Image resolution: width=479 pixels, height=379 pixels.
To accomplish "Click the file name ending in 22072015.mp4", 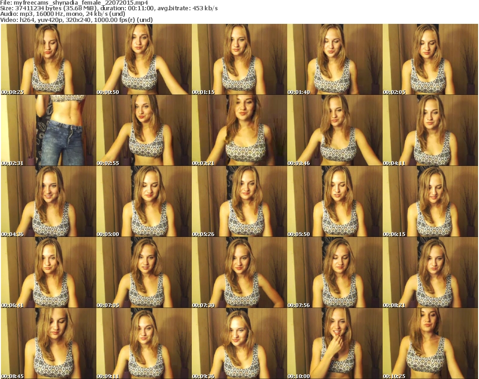I will pos(80,3).
